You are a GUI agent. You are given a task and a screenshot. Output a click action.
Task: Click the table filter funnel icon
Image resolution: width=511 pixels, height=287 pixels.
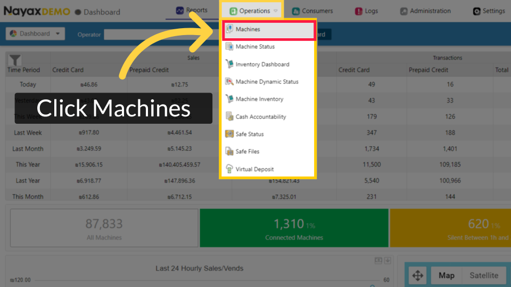pyautogui.click(x=15, y=60)
